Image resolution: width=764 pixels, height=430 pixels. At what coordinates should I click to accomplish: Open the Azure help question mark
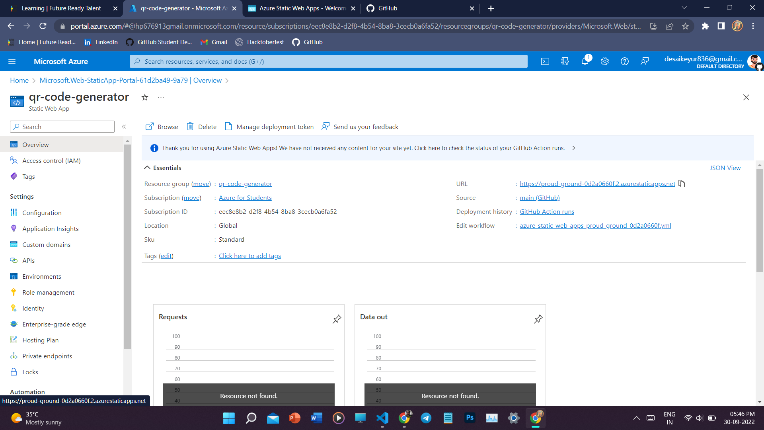point(625,61)
